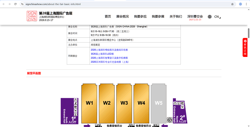
Task: Click the globe language icon
Action: coord(209,17)
